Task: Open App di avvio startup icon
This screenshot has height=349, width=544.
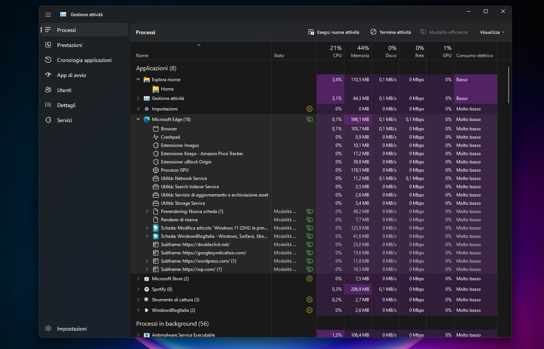Action: 48,75
